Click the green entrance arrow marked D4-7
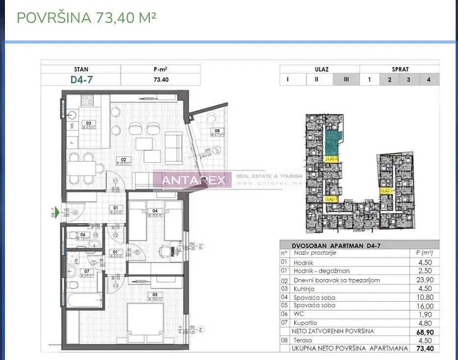 coord(57,212)
